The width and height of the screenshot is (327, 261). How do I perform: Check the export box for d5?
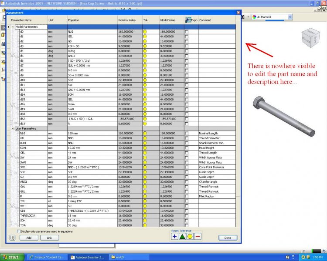coord(187,56)
